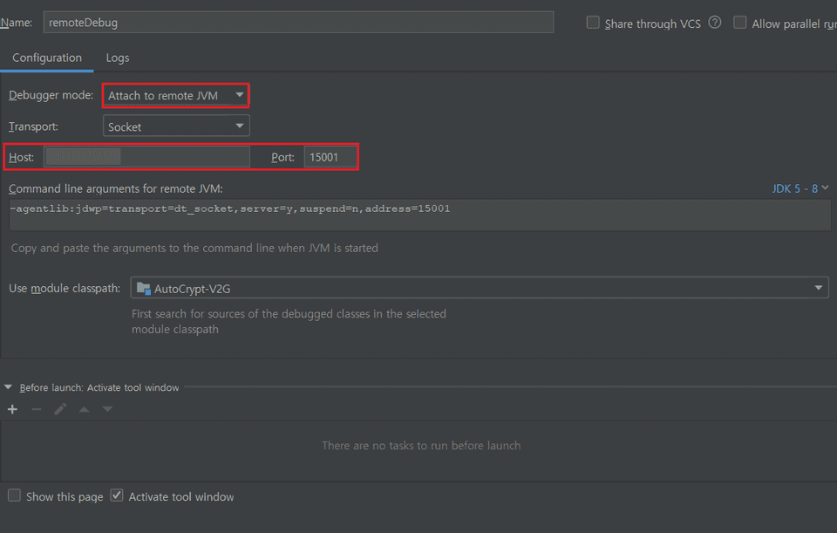Select the Configuration tab
The width and height of the screenshot is (837, 533).
[x=47, y=58]
